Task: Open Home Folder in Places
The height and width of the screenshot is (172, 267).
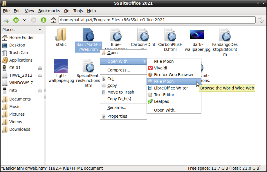Action: [x=22, y=37]
